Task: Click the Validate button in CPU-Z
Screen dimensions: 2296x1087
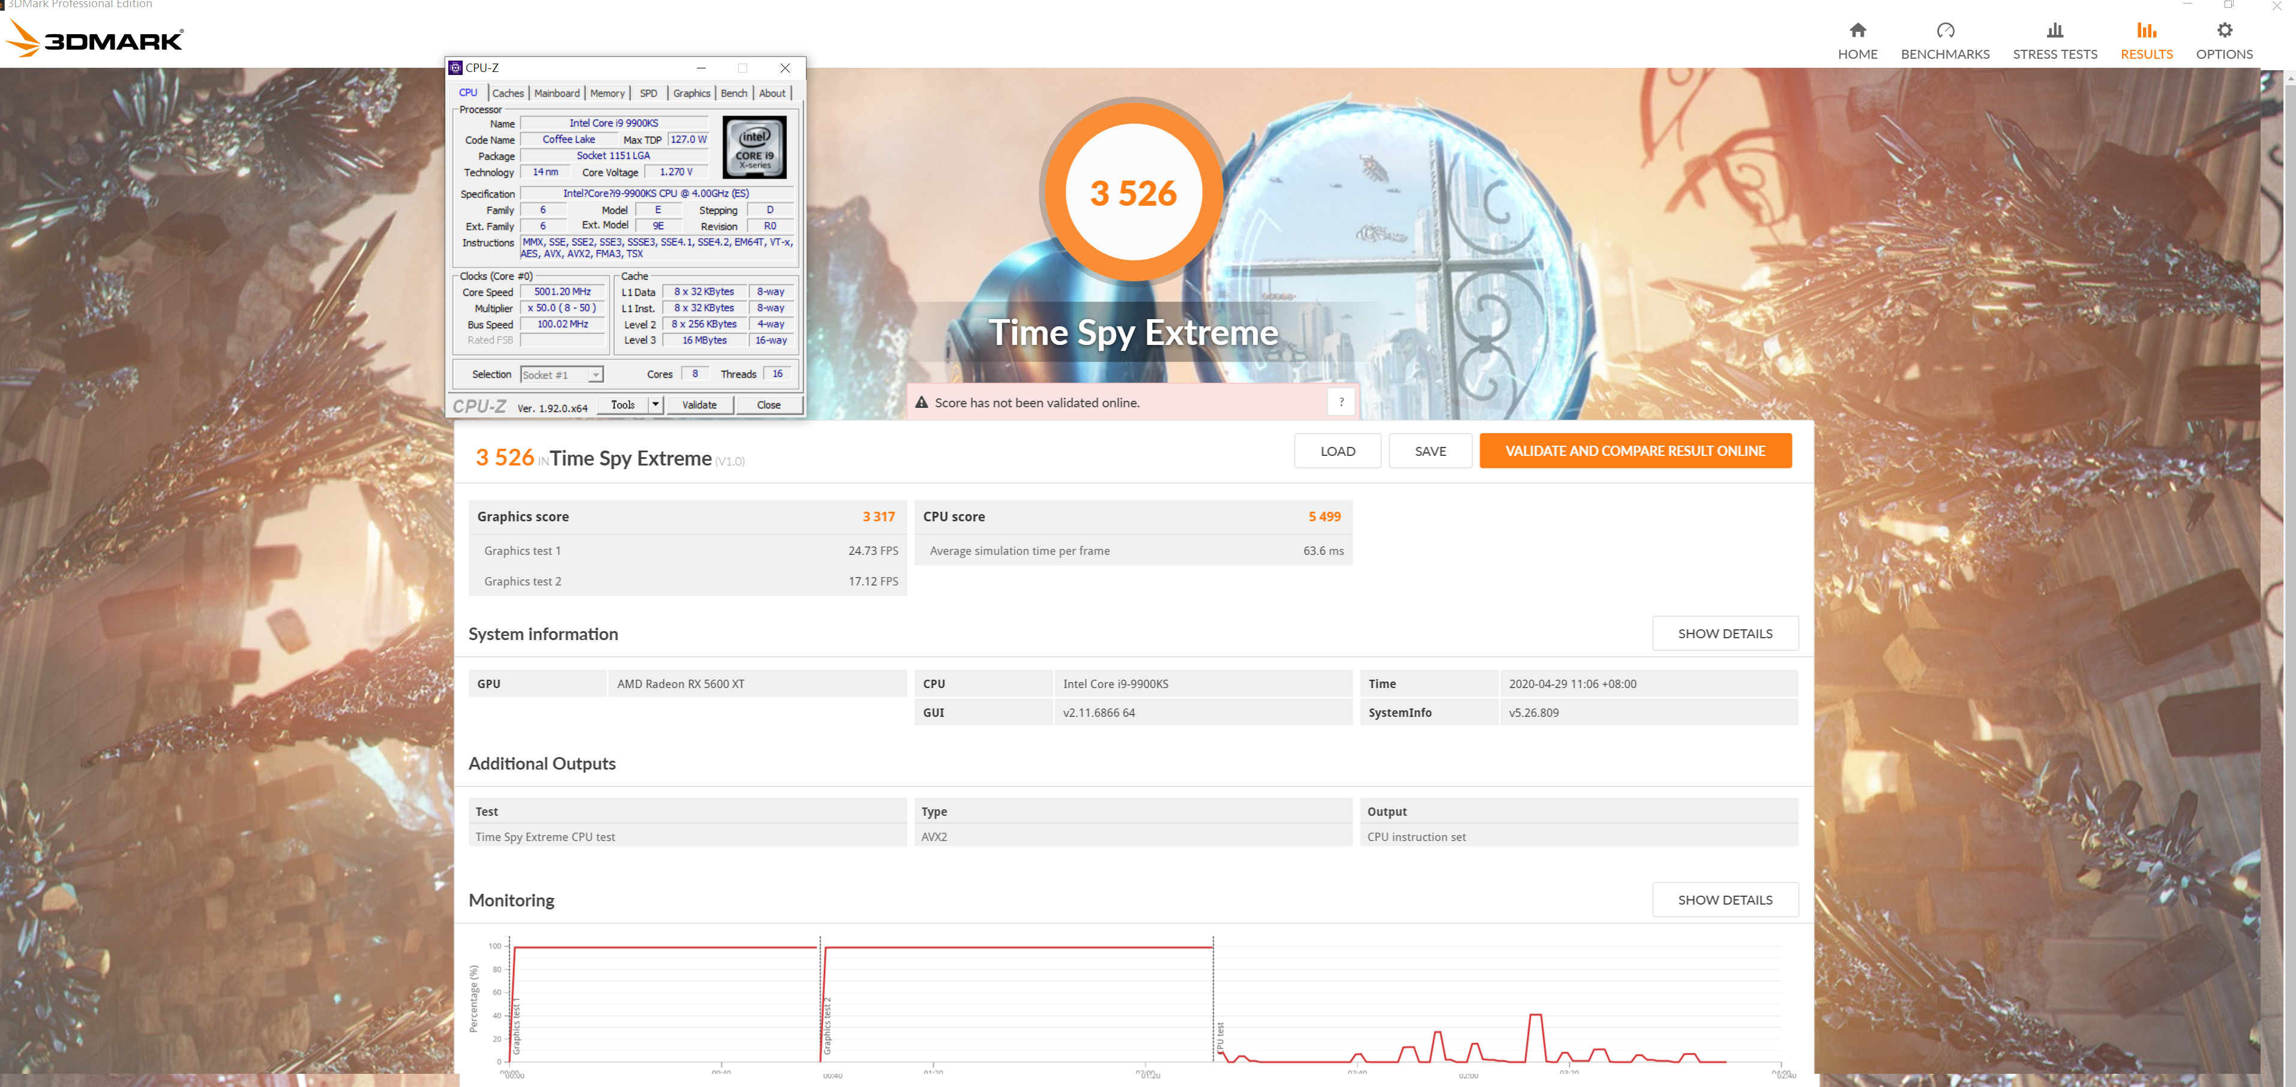Action: (699, 404)
